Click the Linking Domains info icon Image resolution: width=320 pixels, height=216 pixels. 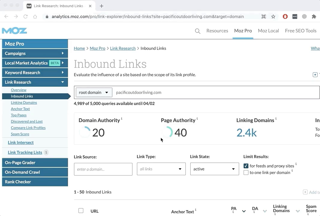point(276,119)
